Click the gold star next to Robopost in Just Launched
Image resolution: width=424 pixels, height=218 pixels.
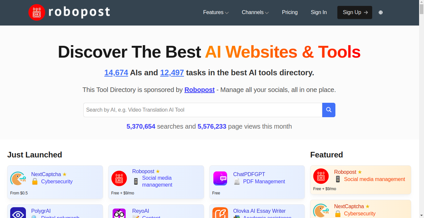[x=158, y=172]
